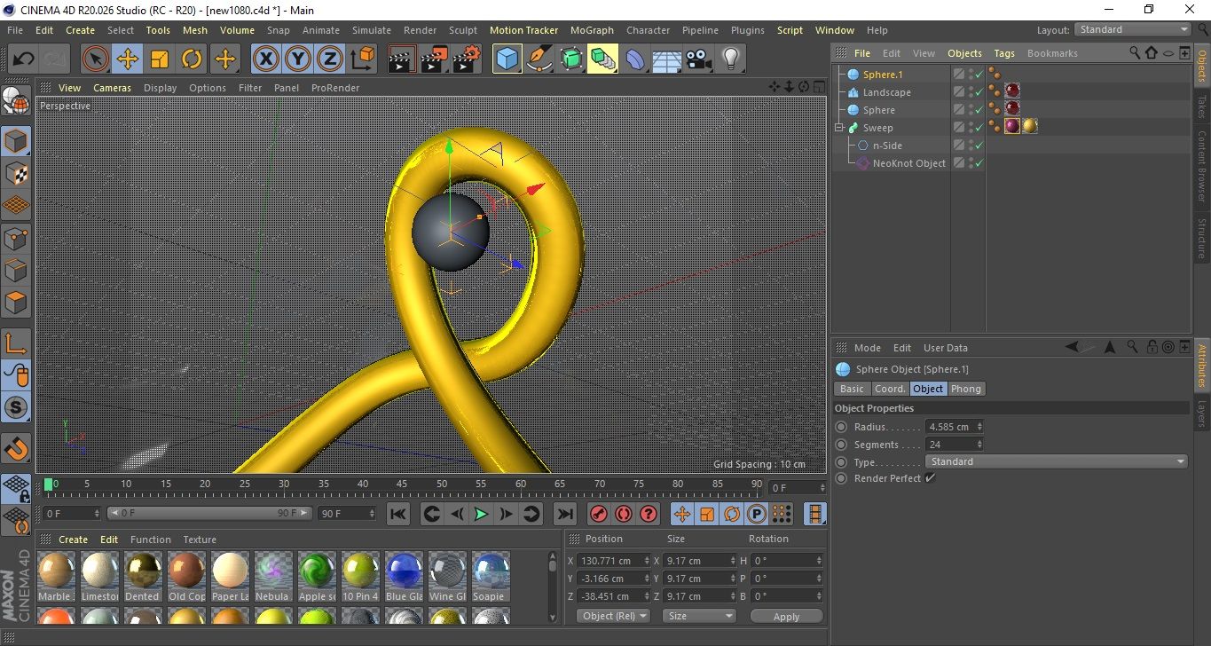Add a Cube primitive object
Image resolution: width=1211 pixels, height=646 pixels.
(x=507, y=59)
